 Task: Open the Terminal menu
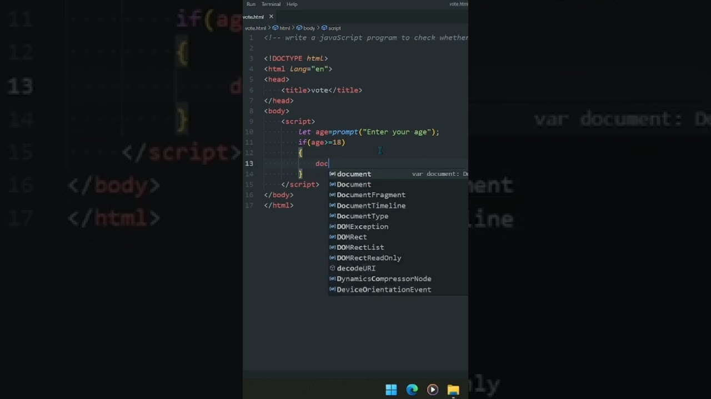click(x=271, y=4)
